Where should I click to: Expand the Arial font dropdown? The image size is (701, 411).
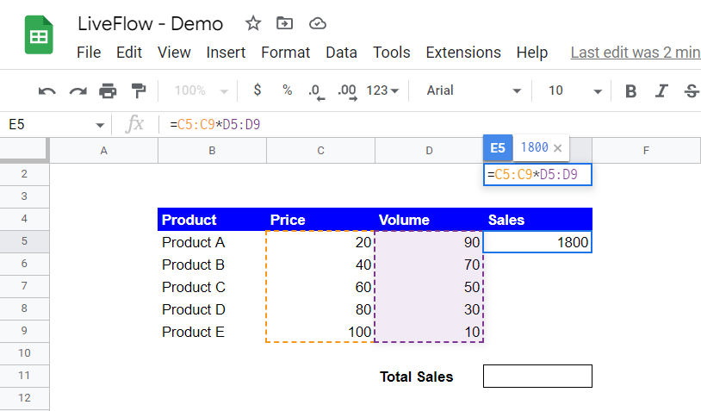474,90
